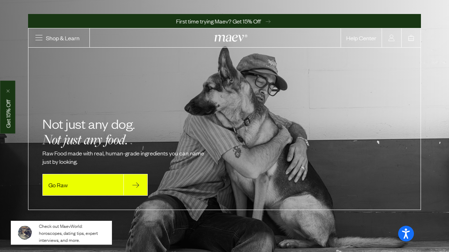Viewport: 449px width, 252px height.
Task: Click the globe image in MaevWorld popup
Action: pyautogui.click(x=25, y=233)
